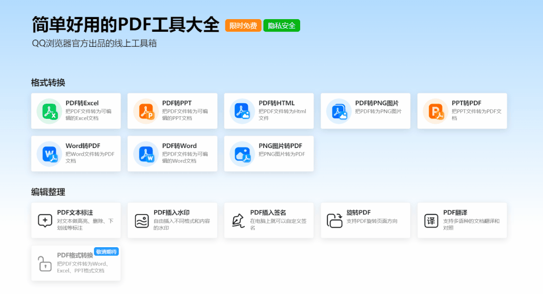
Task: Click the PDF文本标注 comment-plus icon
Action: click(45, 220)
